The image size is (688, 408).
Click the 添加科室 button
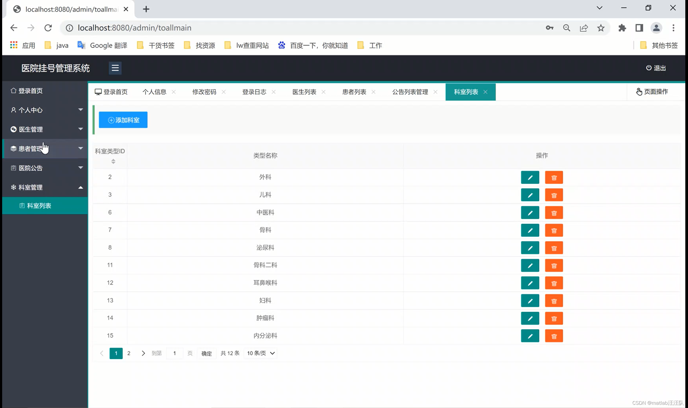(123, 120)
